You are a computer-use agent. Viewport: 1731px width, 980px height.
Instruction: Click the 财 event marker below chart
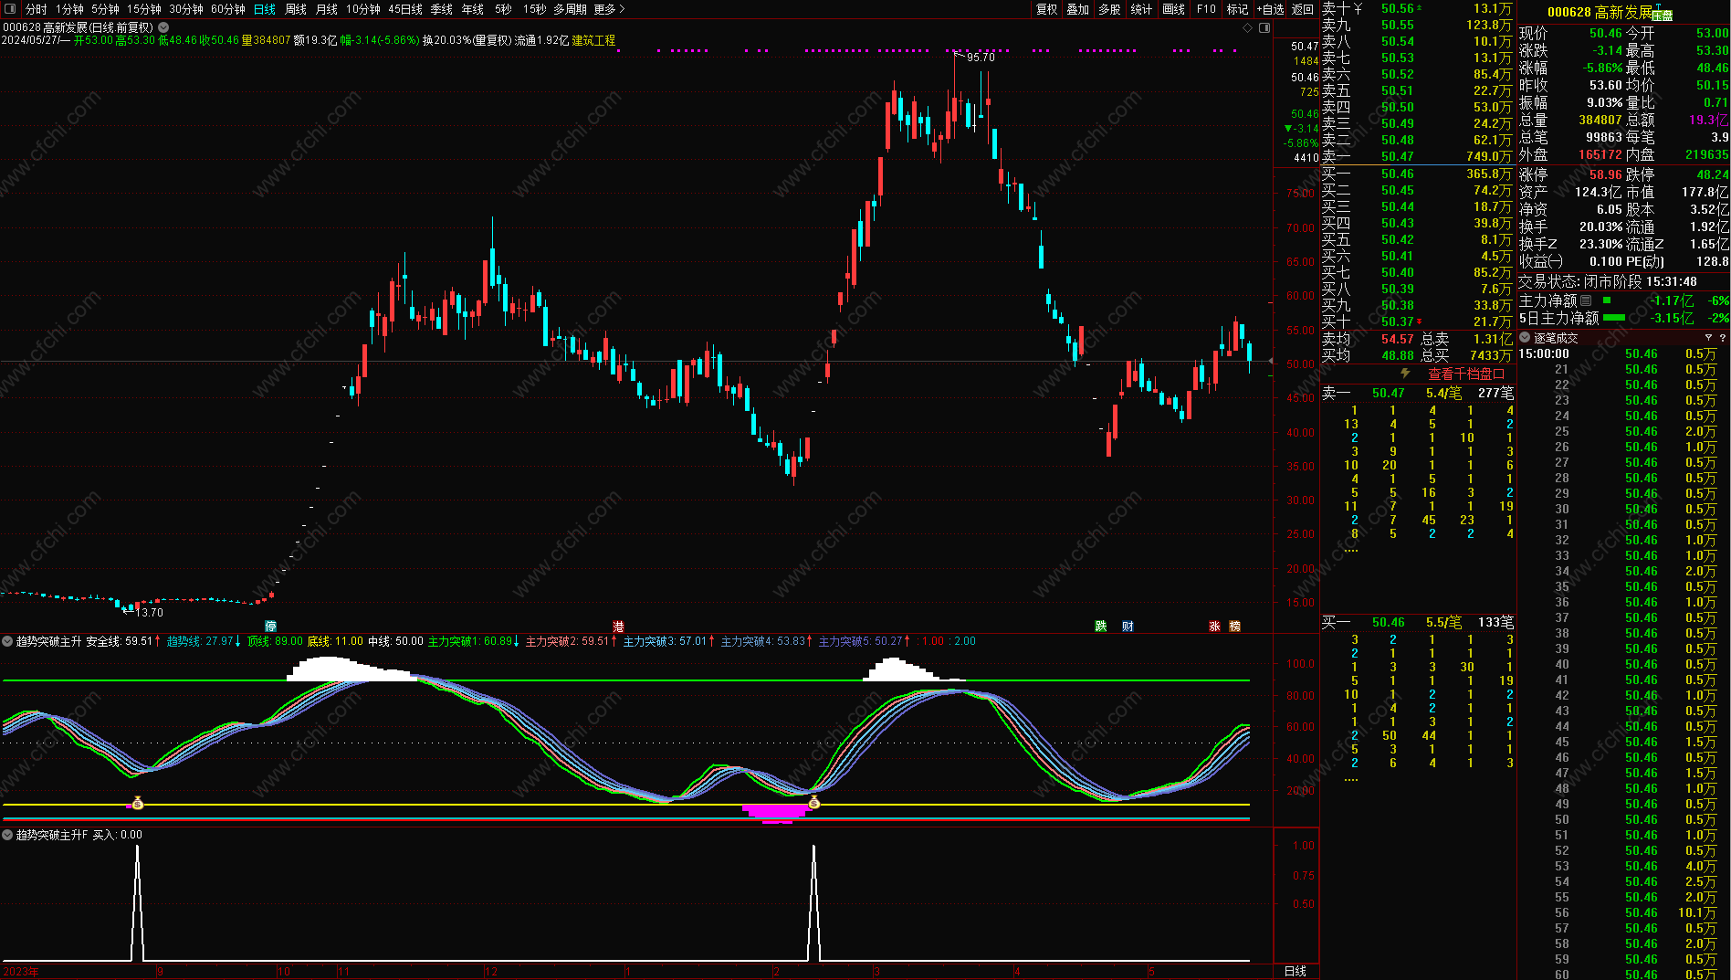click(x=1128, y=627)
